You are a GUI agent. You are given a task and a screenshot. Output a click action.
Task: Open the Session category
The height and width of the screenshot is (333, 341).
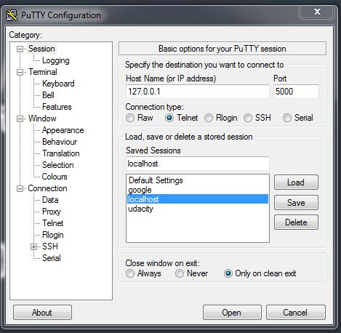tap(41, 49)
